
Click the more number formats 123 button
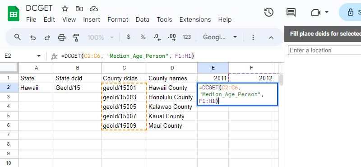click(187, 37)
